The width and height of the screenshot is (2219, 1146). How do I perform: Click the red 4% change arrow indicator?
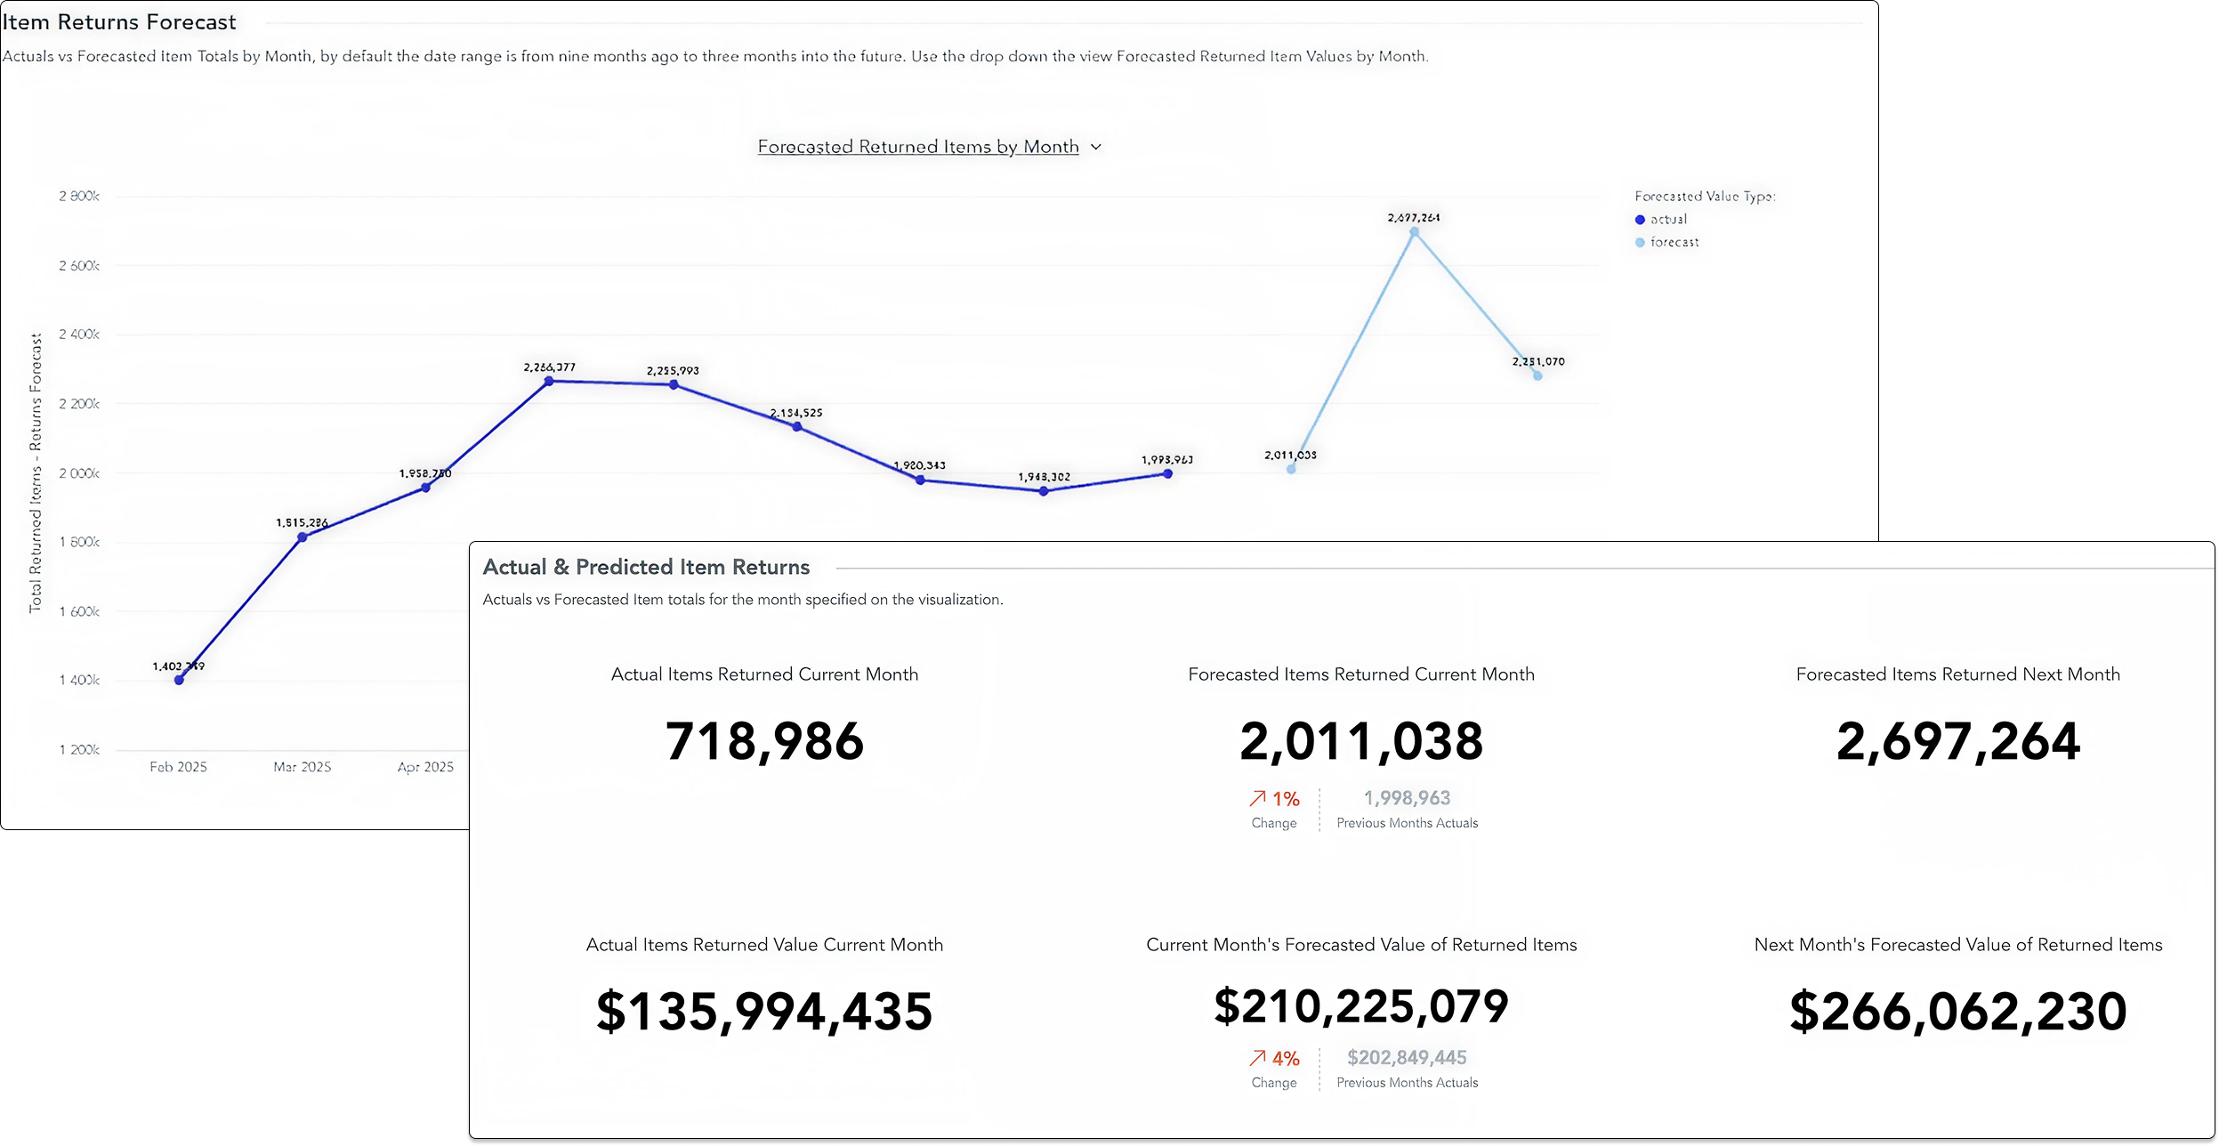(1257, 1058)
